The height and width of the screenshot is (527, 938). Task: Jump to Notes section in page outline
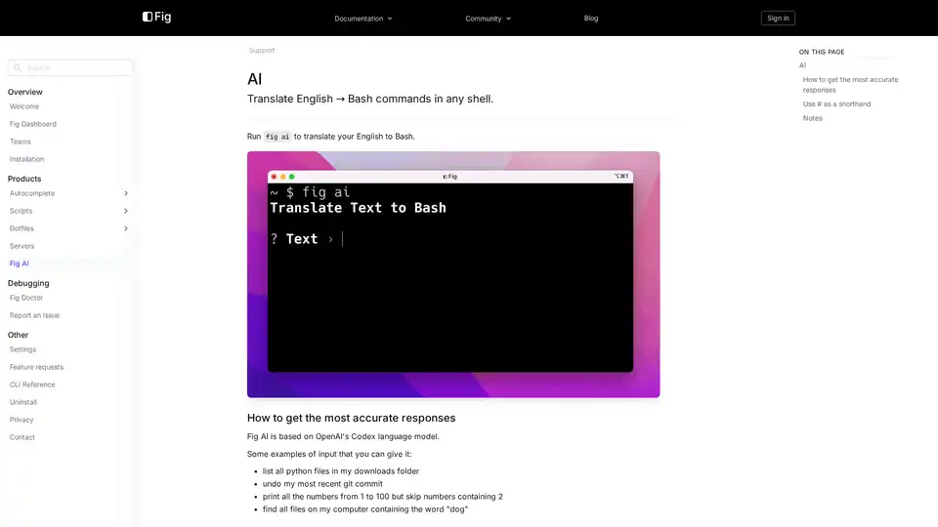point(813,118)
